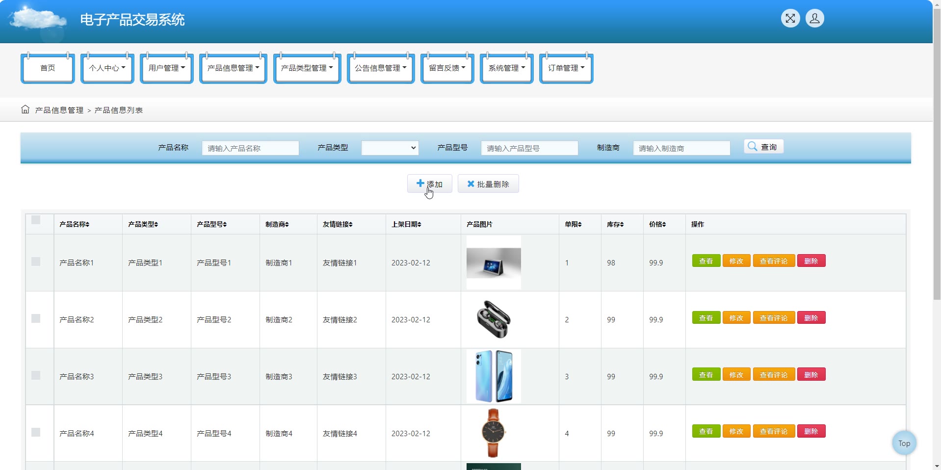Sort table by 价格 column
The height and width of the screenshot is (470, 941).
tap(657, 224)
